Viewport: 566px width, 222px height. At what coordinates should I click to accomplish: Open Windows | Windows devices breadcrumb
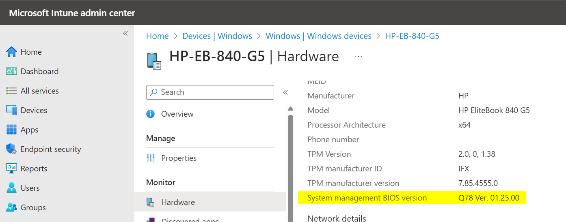point(318,36)
